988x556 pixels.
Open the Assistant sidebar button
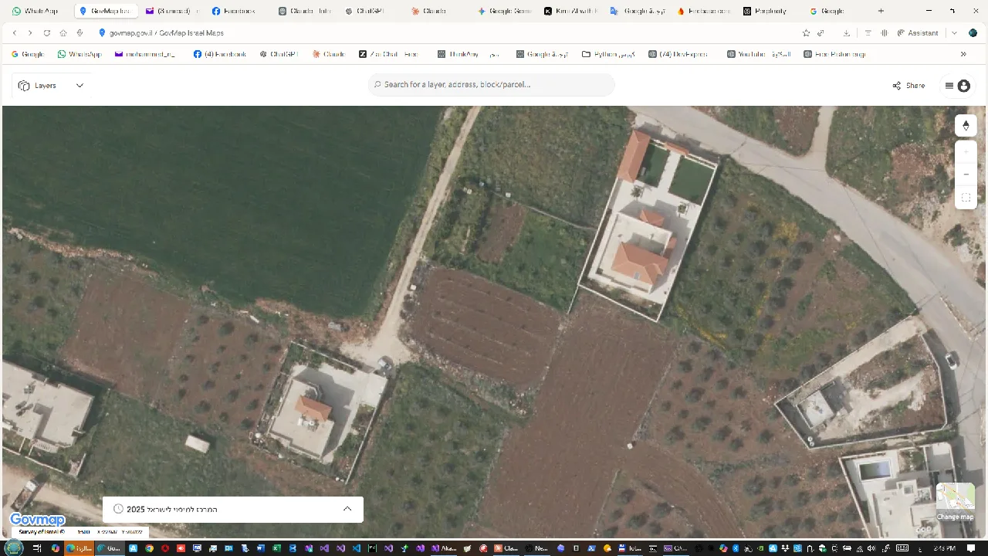918,33
